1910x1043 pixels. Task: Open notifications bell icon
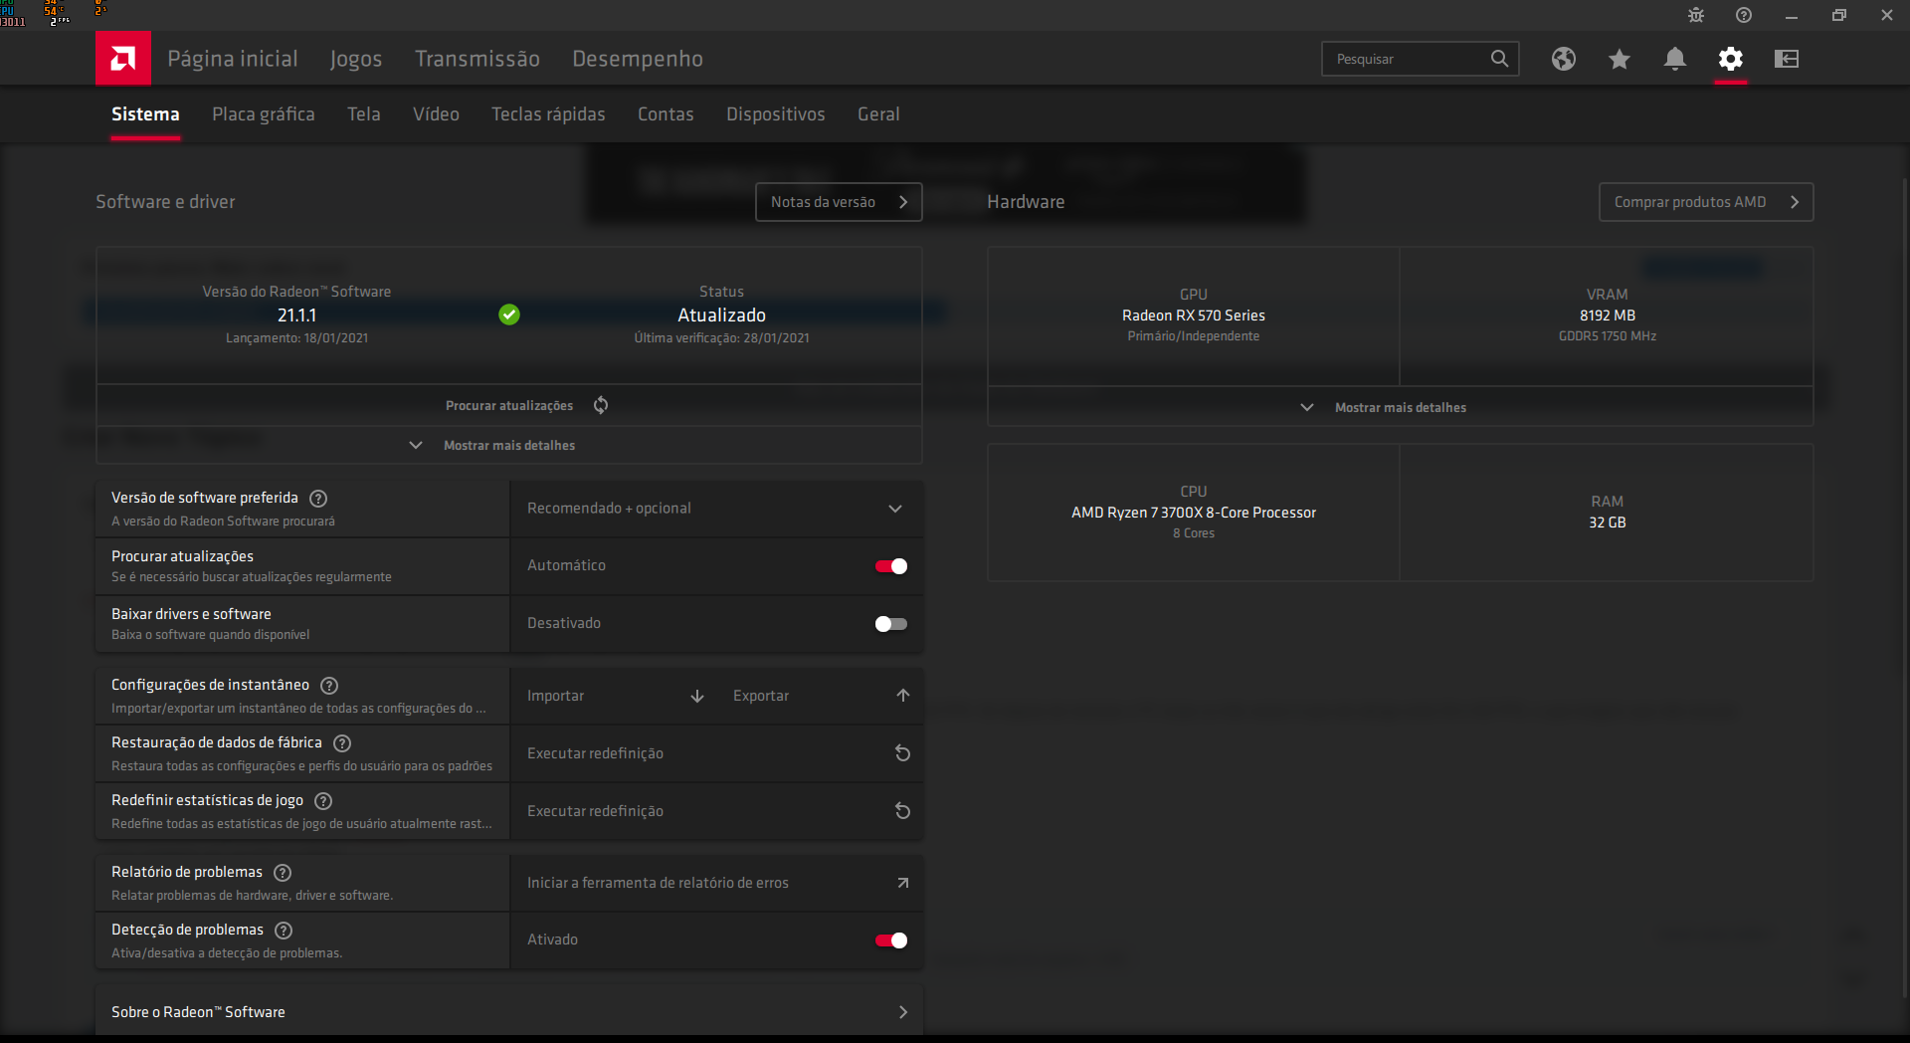(1675, 59)
